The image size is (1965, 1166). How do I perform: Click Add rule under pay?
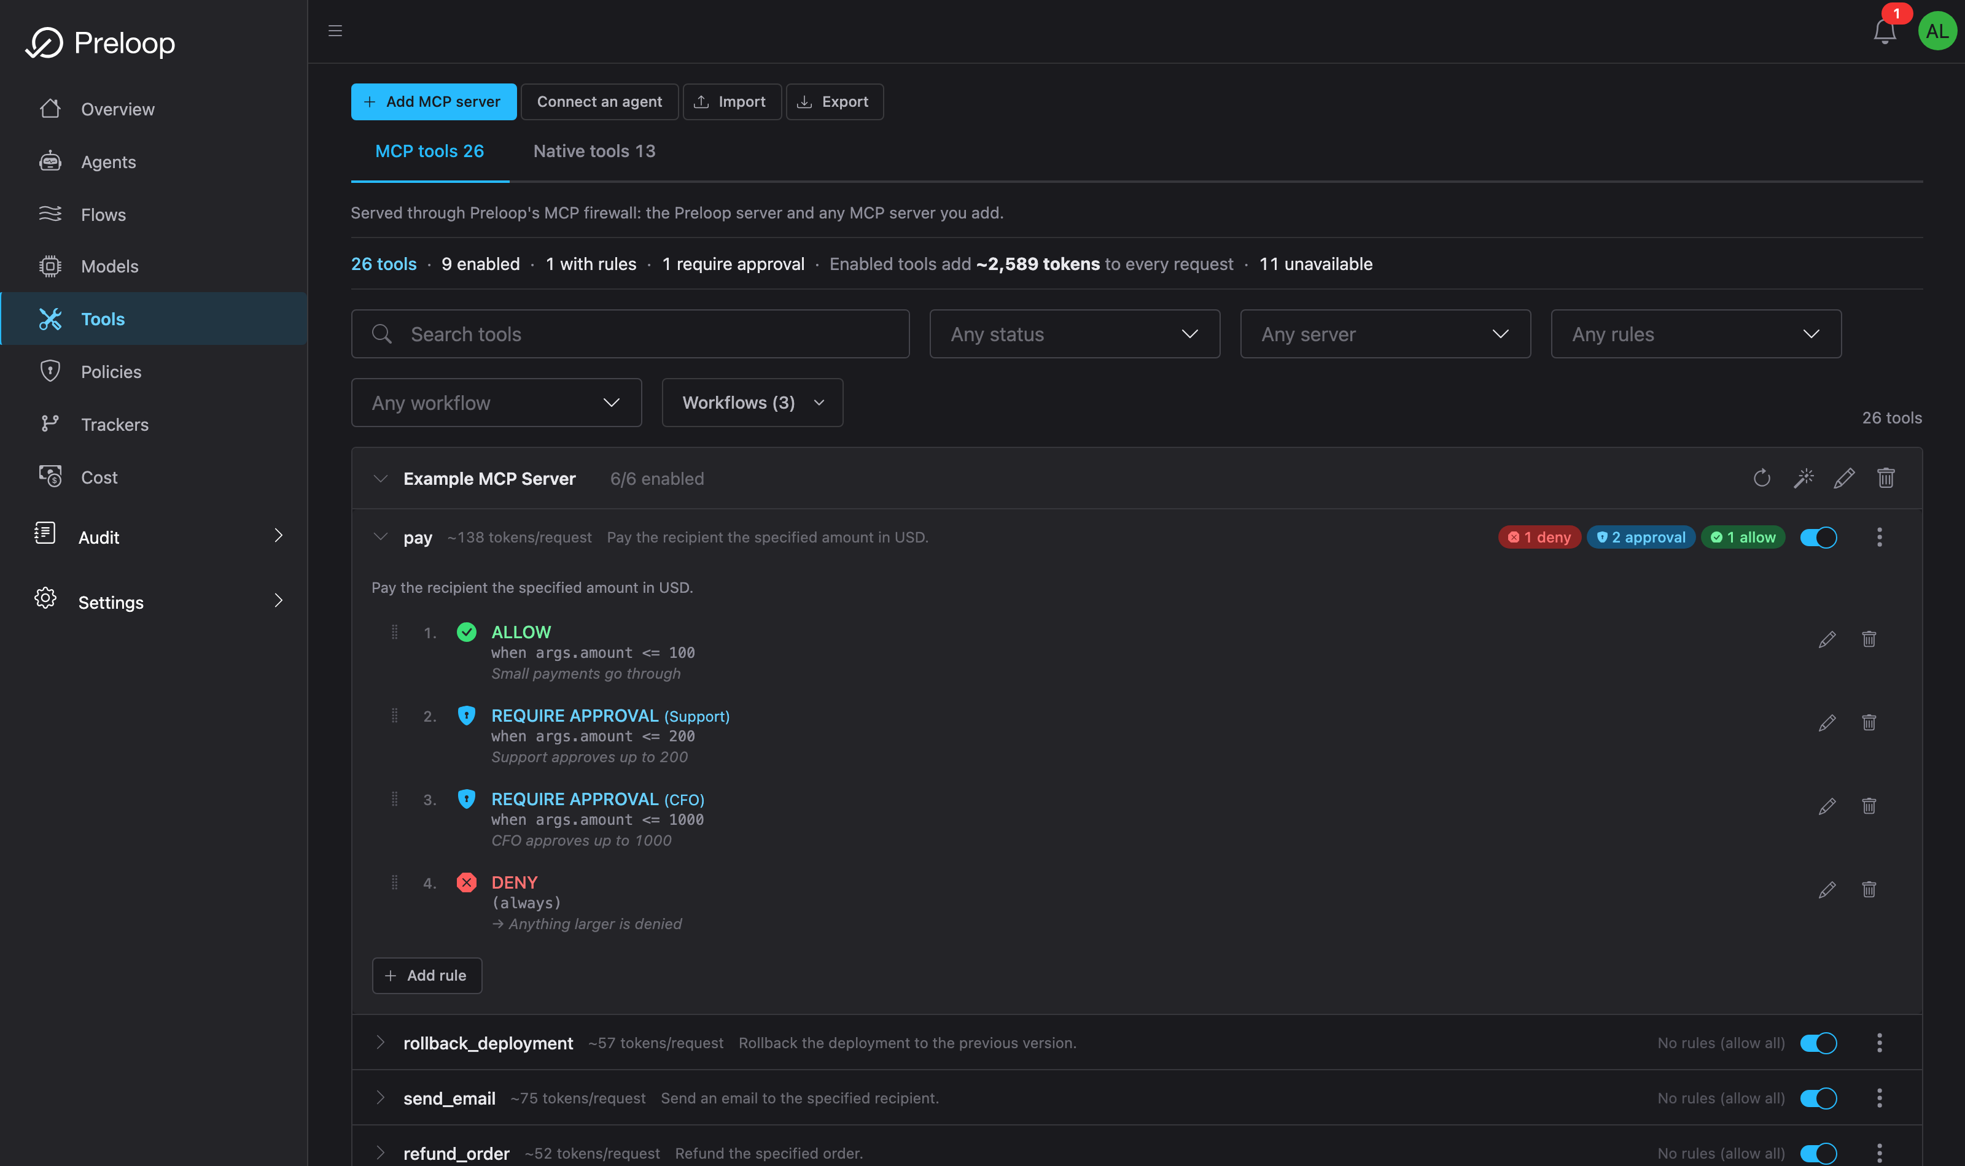click(427, 976)
